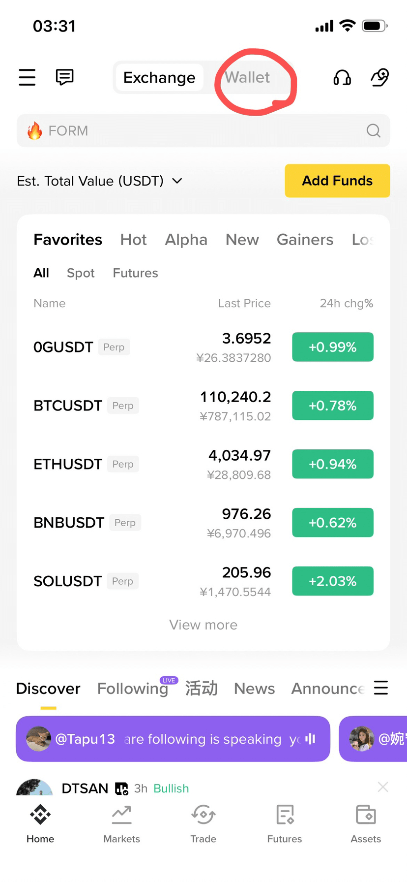407x882 pixels.
Task: Expand the Discover feed categories menu
Action: (381, 688)
